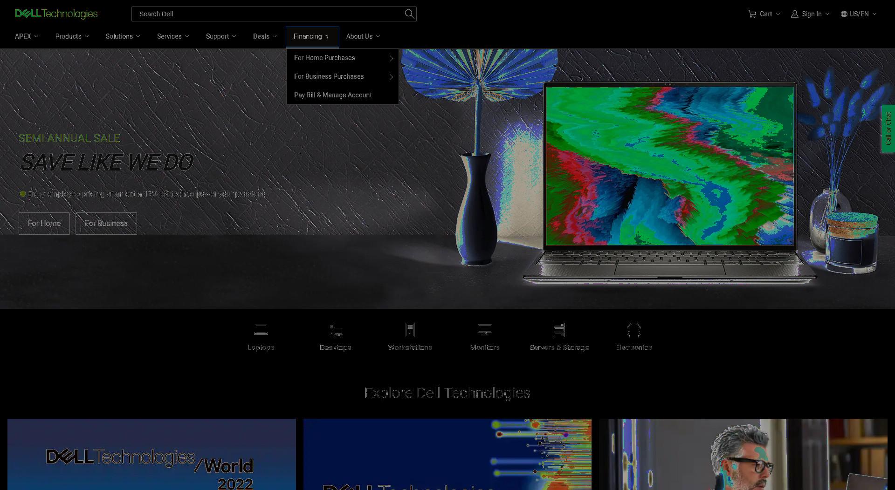Collapse the Financing menu
Viewport: 895px width, 490px height.
tap(312, 37)
